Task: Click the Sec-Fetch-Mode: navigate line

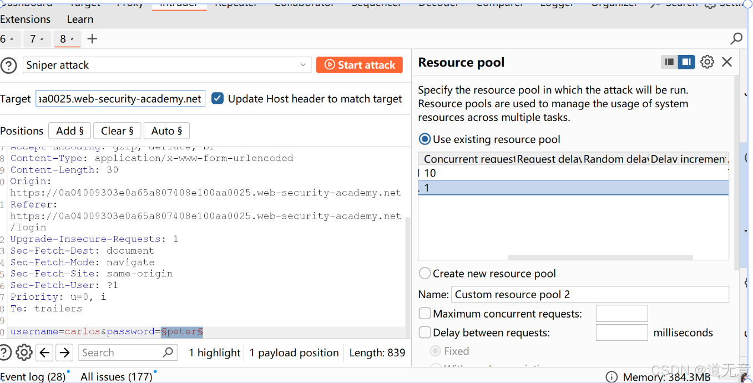Action: tap(82, 262)
